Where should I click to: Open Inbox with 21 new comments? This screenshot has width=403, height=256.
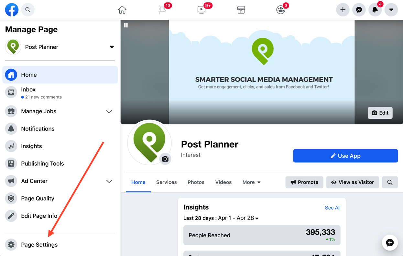click(60, 93)
